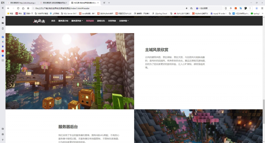Open the 京东 bookmark
The width and height of the screenshot is (265, 143).
[19, 13]
